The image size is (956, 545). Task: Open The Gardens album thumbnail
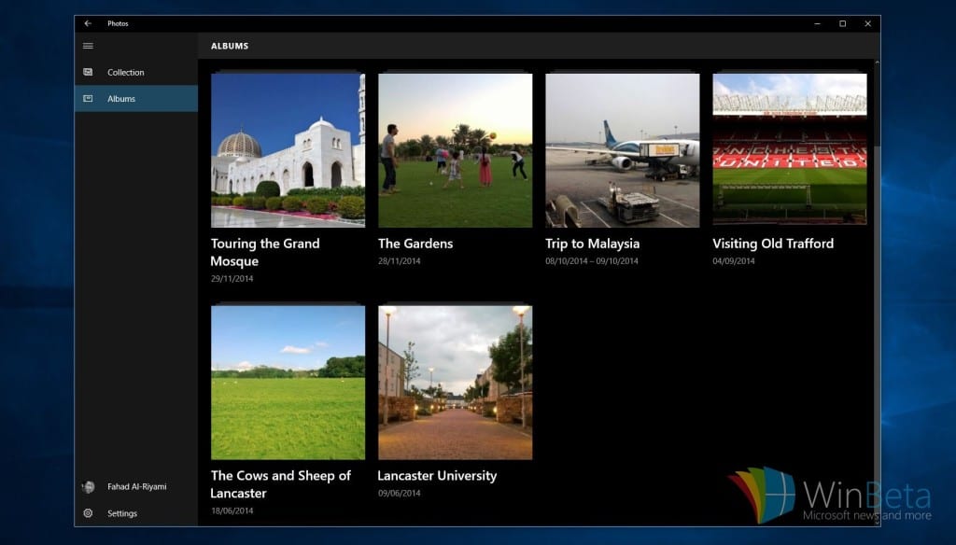(x=455, y=150)
